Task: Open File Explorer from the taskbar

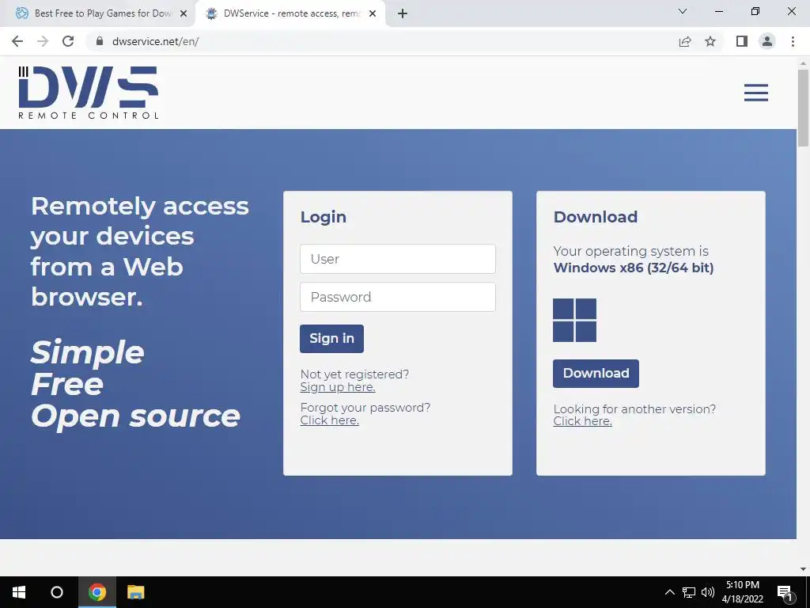Action: 136,592
